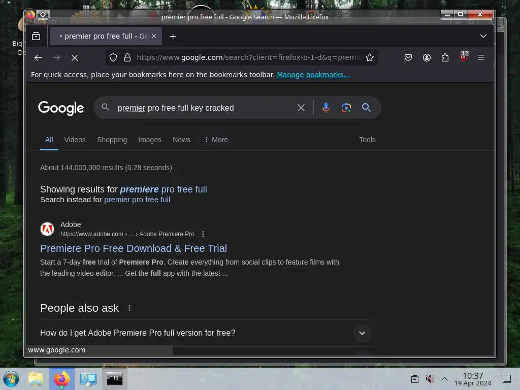Open the More search filters dropdown
The width and height of the screenshot is (520, 390).
point(216,140)
